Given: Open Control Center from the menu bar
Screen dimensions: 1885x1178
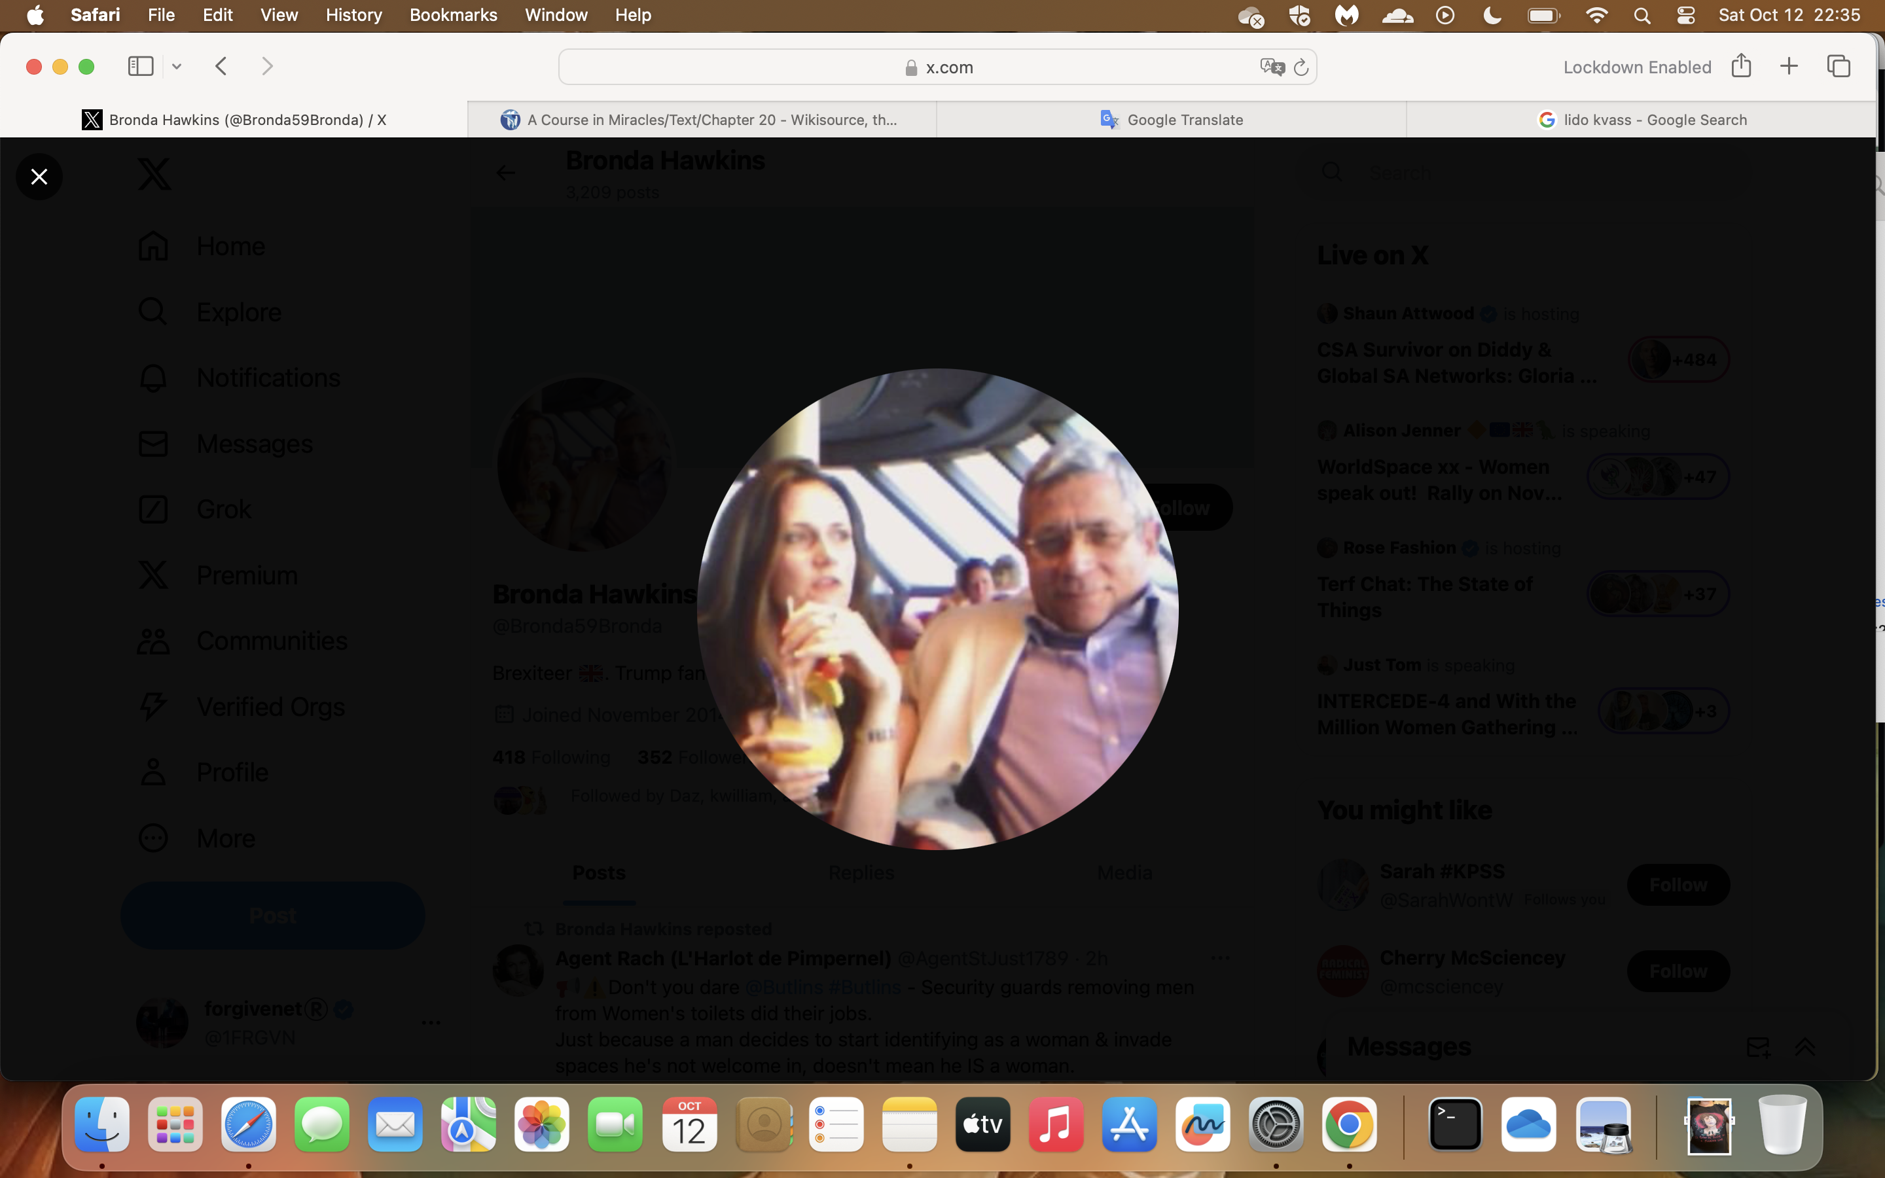Looking at the screenshot, I should tap(1685, 16).
